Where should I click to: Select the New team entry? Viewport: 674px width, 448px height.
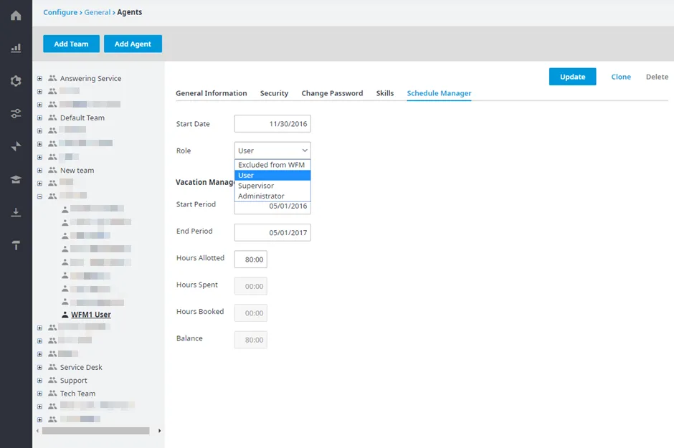coord(77,171)
